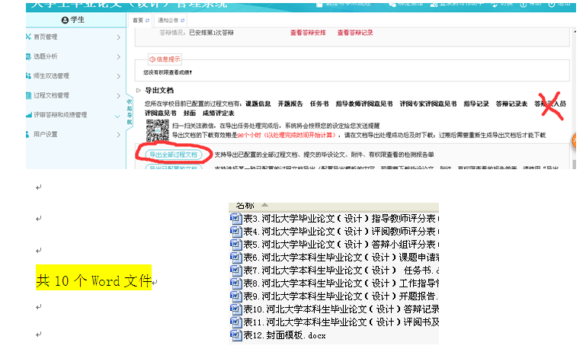The image size is (586, 349).
Task: Open the 查看答辩记录 link
Action: (x=354, y=33)
